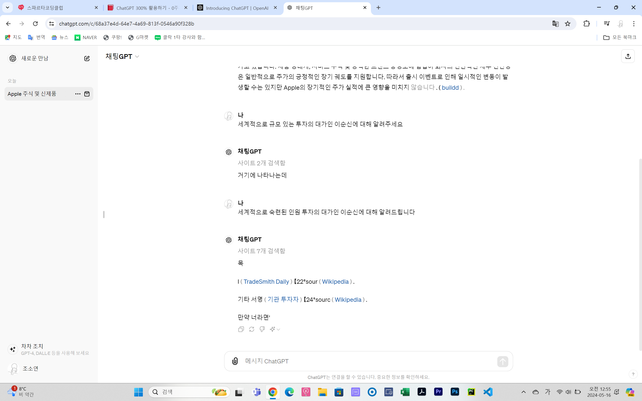Image resolution: width=642 pixels, height=401 pixels.
Task: Open the 모든 북마크 folder
Action: (x=620, y=37)
